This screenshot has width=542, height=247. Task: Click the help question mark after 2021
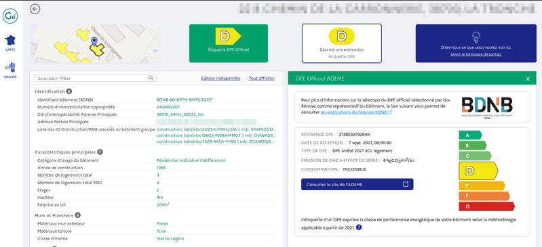[x=359, y=227]
